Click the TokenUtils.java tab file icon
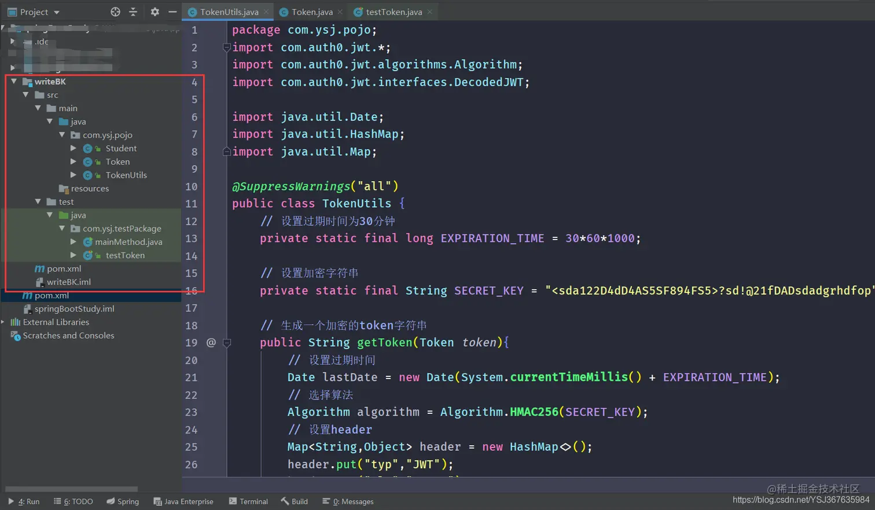Viewport: 875px width, 510px height. tap(193, 12)
